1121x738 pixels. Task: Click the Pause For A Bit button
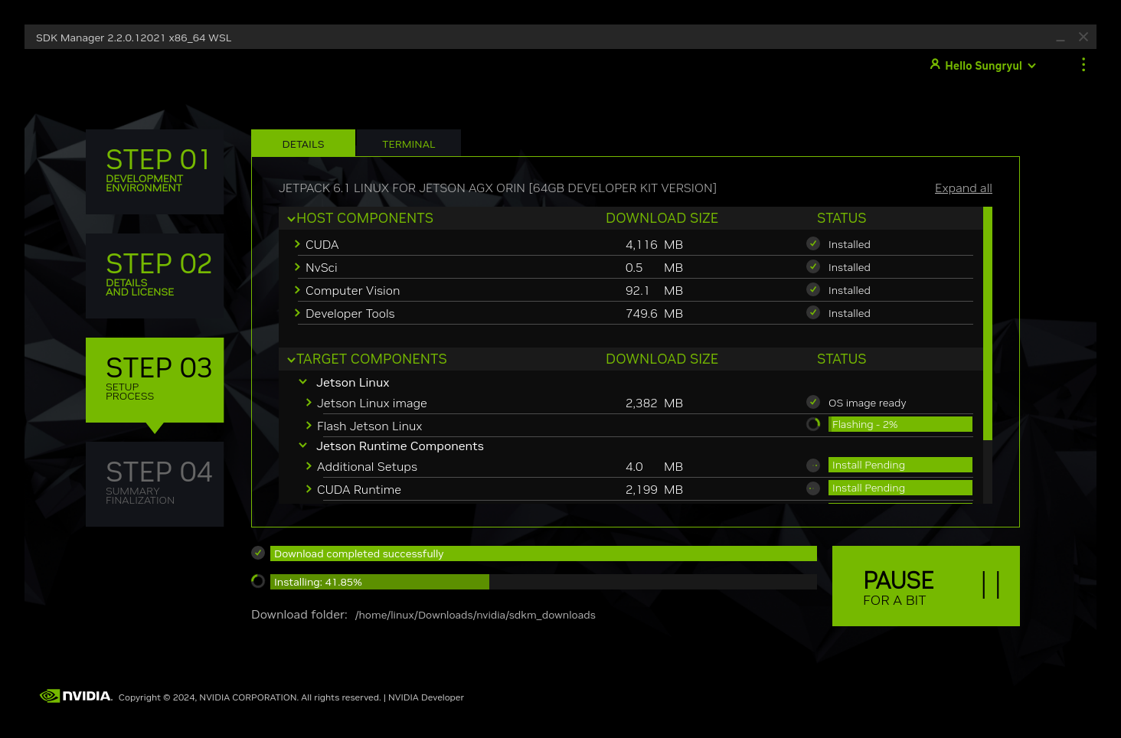[926, 586]
